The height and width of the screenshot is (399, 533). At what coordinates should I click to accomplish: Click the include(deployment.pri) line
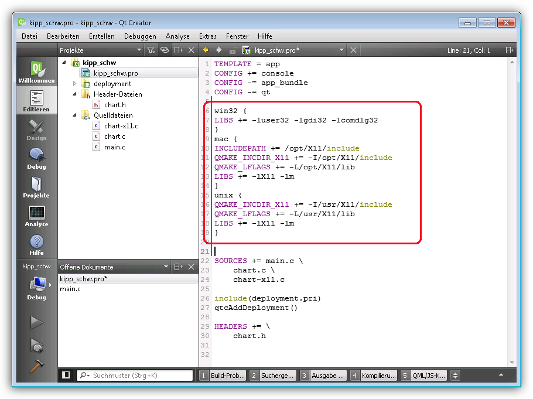(268, 298)
